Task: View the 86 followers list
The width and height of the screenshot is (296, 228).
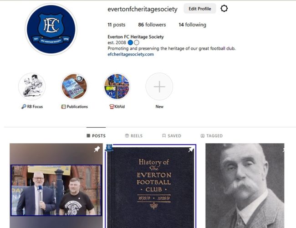Action: point(152,25)
